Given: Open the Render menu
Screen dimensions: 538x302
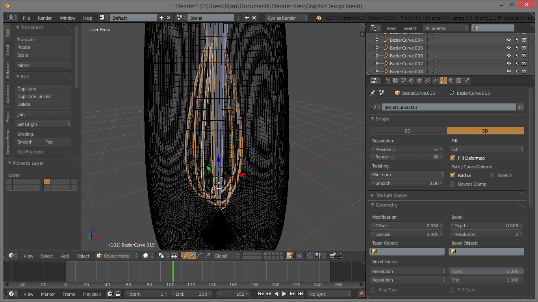Looking at the screenshot, I should [45, 18].
